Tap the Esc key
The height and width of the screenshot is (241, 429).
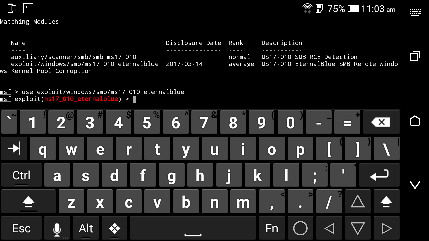[21, 228]
